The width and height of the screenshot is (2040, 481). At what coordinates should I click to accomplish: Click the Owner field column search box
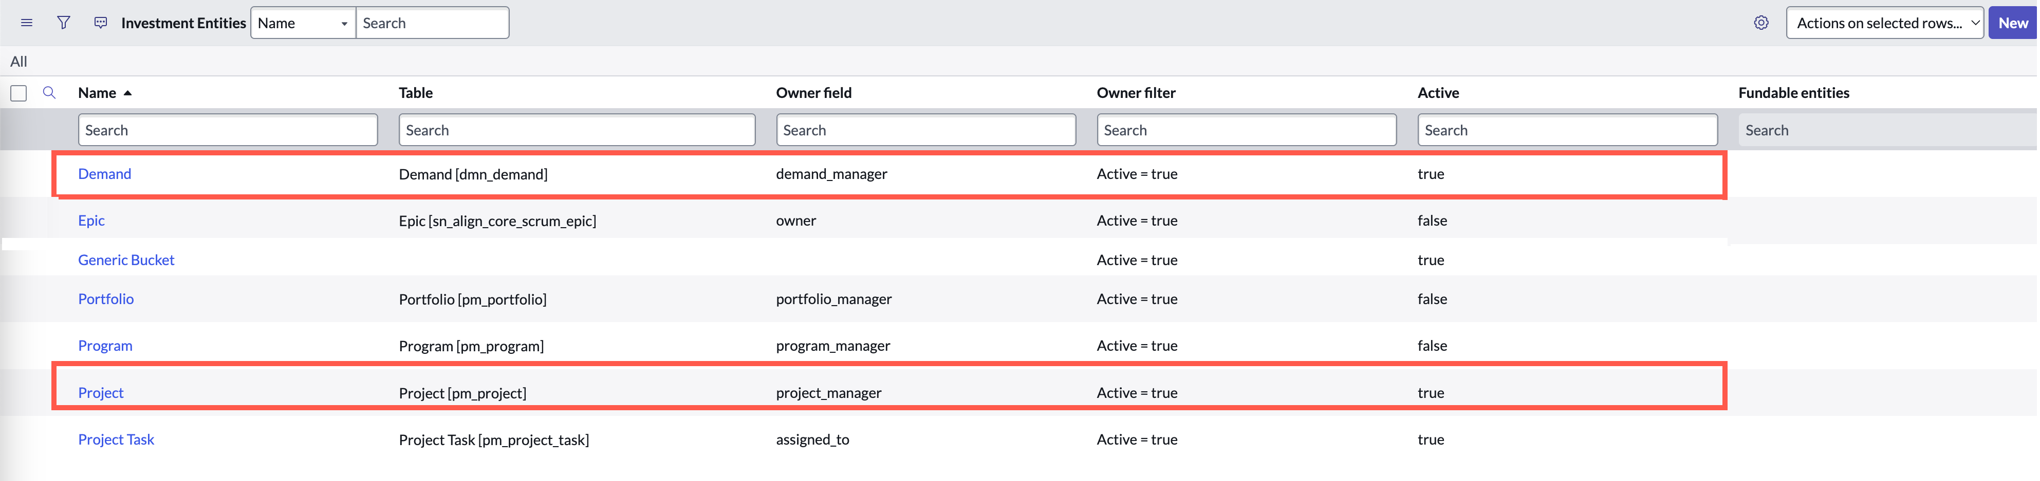tap(926, 130)
